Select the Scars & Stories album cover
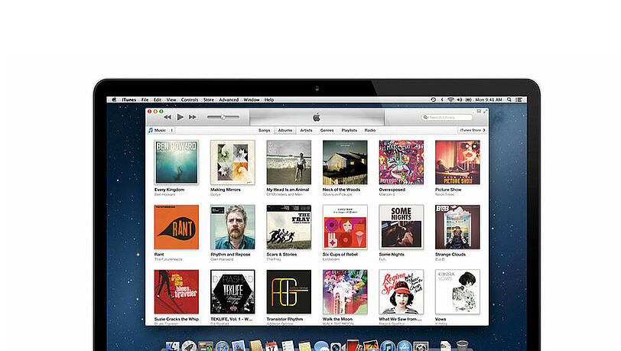The height and width of the screenshot is (351, 621). [289, 227]
